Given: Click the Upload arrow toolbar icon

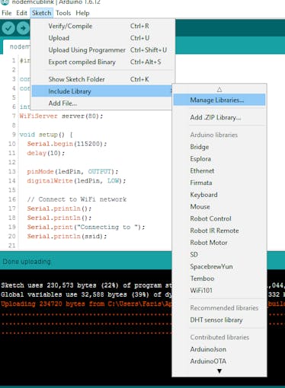Looking at the screenshot, I should (x=23, y=28).
